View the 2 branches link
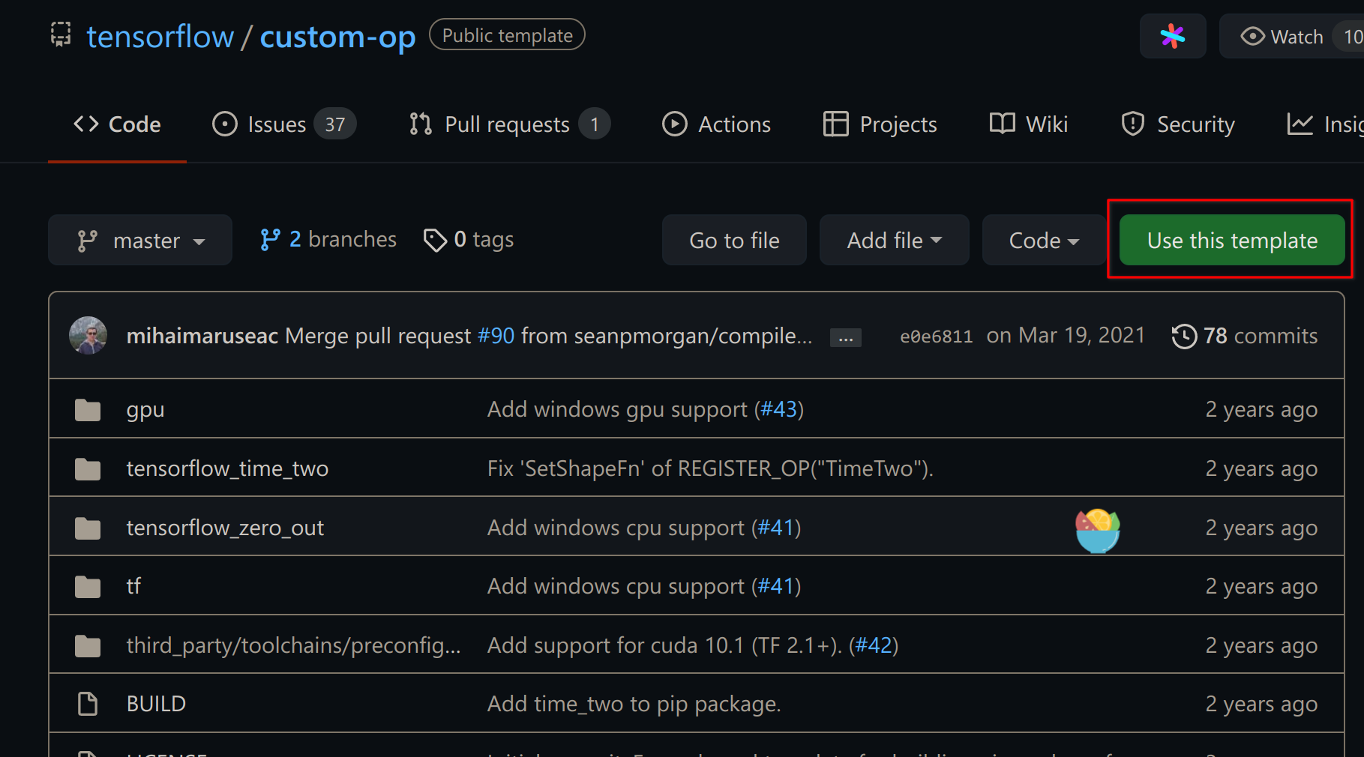This screenshot has height=757, width=1364. point(328,240)
